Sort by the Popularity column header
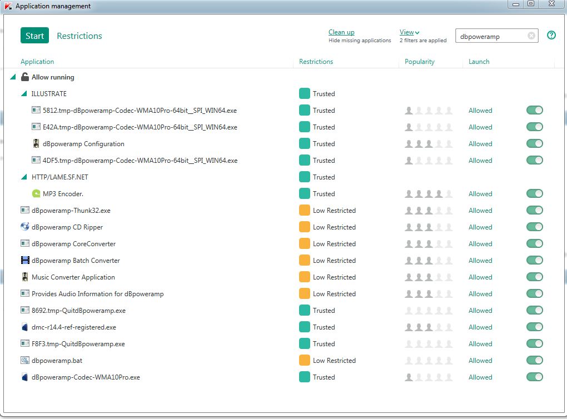Viewport: 567px width, 419px height. pyautogui.click(x=419, y=62)
